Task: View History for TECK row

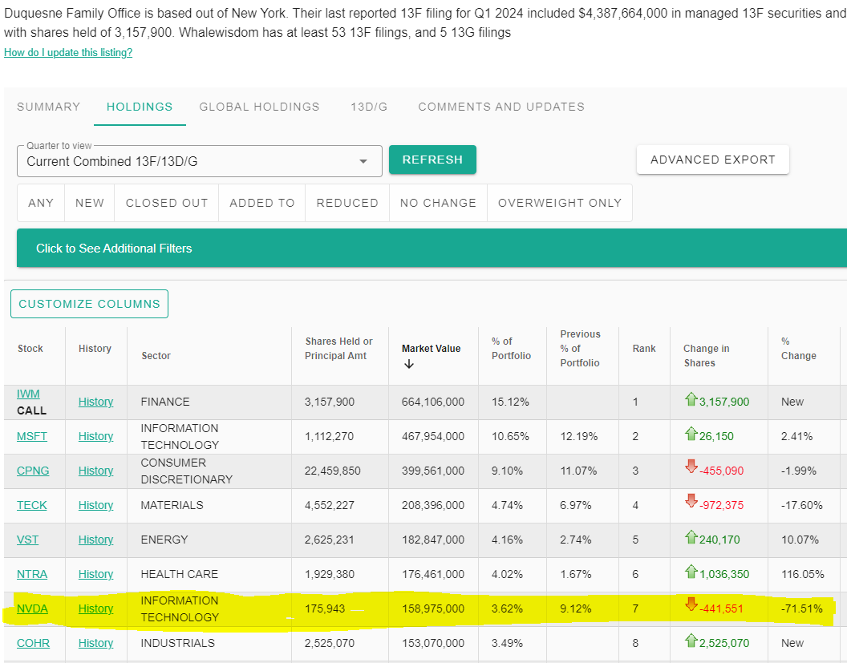Action: point(95,505)
